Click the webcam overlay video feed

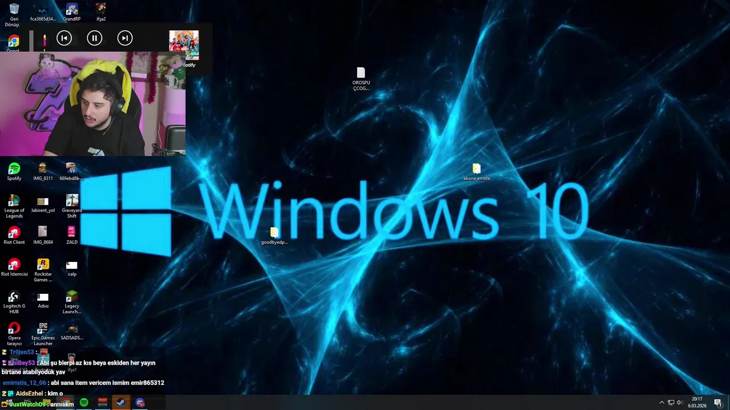pyautogui.click(x=92, y=104)
